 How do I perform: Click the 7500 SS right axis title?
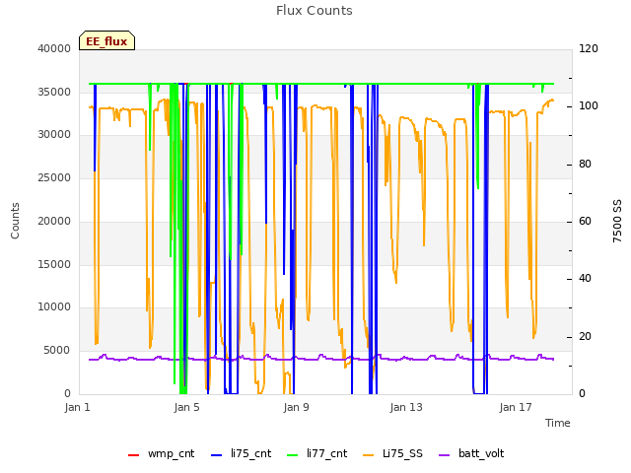click(x=617, y=221)
